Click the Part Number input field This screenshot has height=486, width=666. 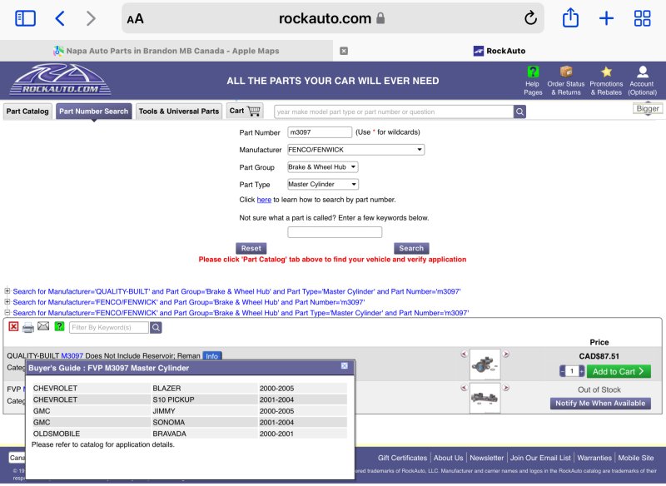pos(320,132)
